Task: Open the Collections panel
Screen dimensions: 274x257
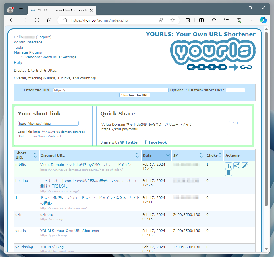Action: click(227, 20)
